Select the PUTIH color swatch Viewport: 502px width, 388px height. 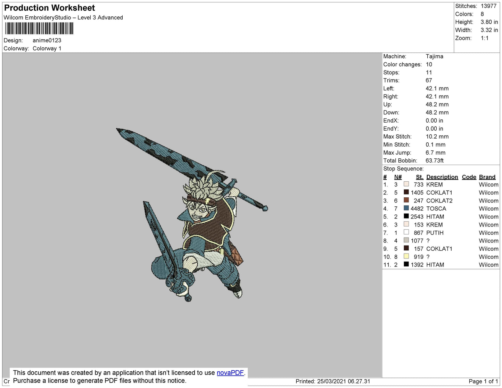pyautogui.click(x=406, y=232)
